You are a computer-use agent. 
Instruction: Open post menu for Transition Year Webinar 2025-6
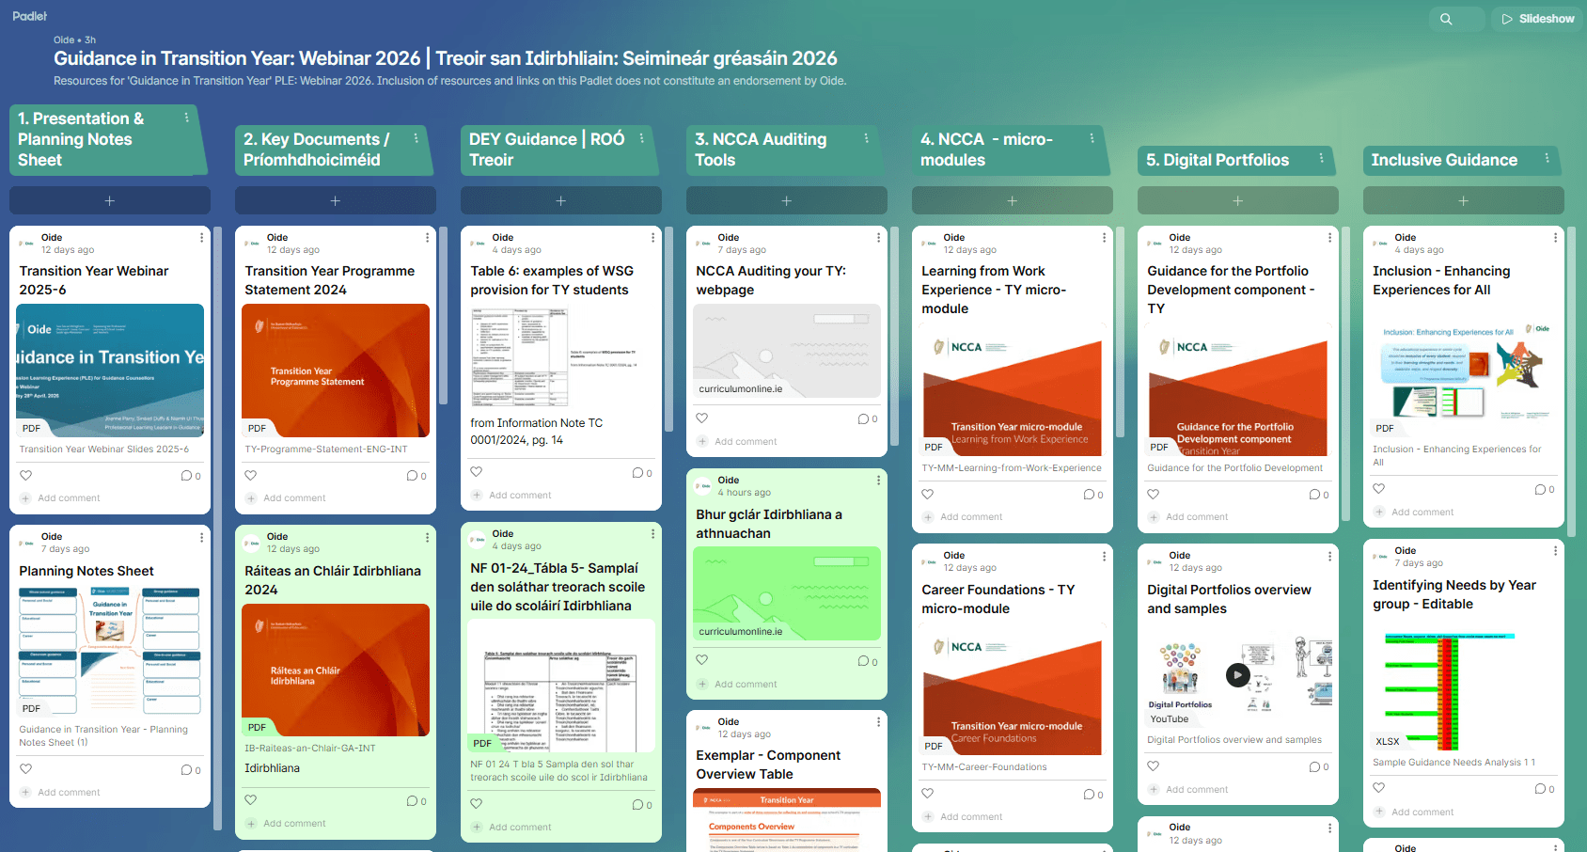(201, 238)
